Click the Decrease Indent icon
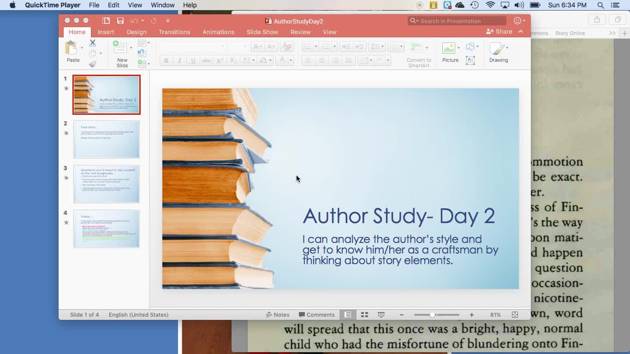Screen dimensions: 630x354 (346, 47)
